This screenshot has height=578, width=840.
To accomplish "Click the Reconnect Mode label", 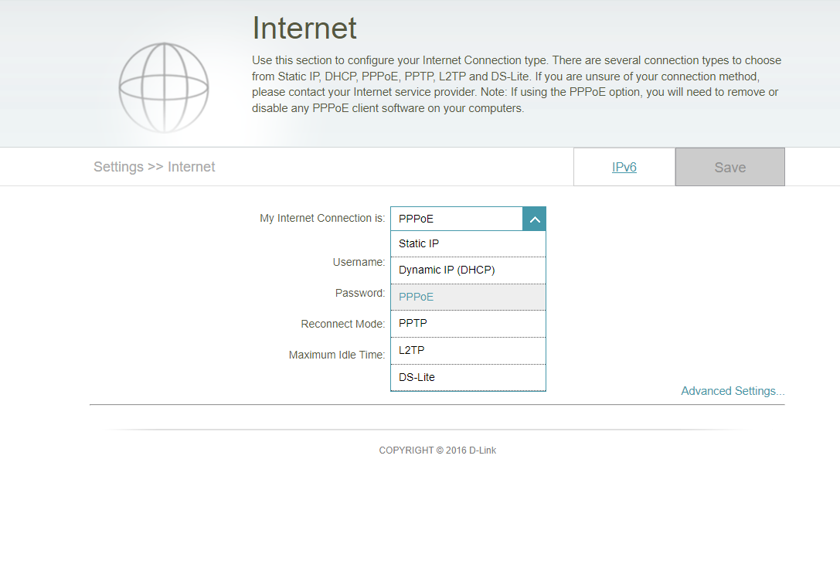I will click(x=343, y=324).
